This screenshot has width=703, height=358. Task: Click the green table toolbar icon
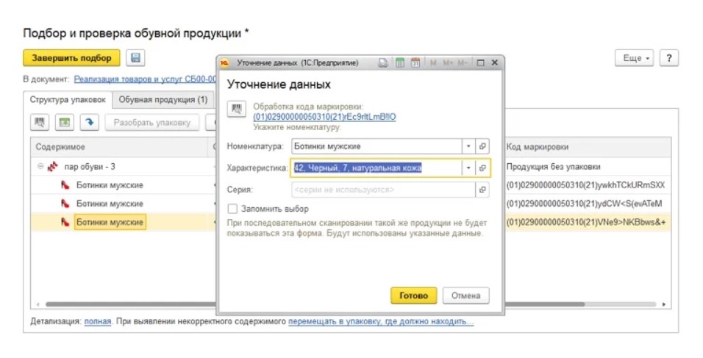pos(65,122)
